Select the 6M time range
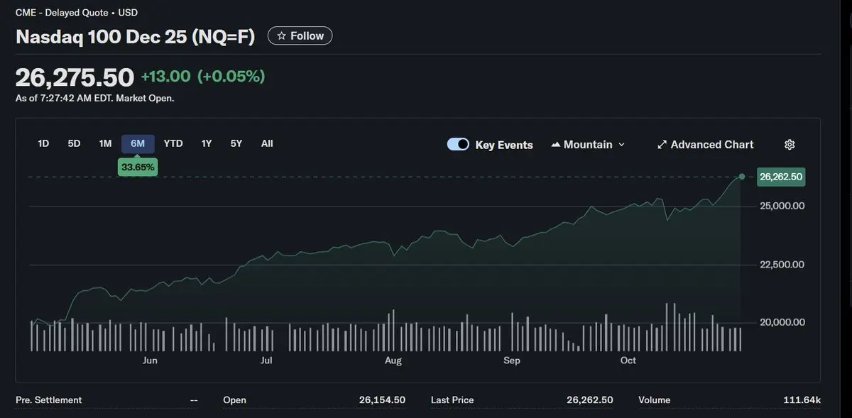 [138, 143]
